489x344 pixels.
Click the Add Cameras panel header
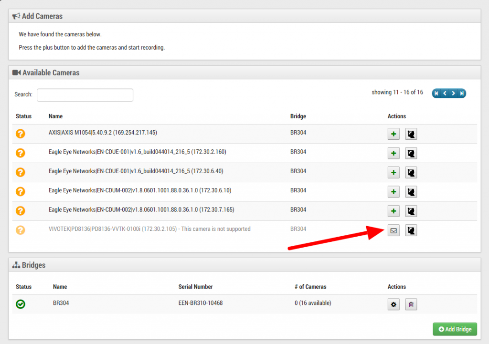pyautogui.click(x=244, y=16)
